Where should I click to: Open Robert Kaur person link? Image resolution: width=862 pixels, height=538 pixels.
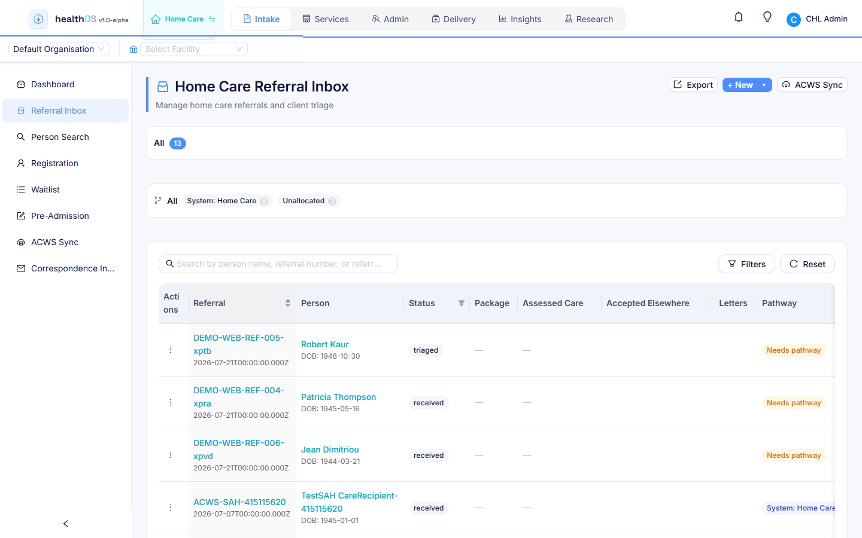click(325, 344)
